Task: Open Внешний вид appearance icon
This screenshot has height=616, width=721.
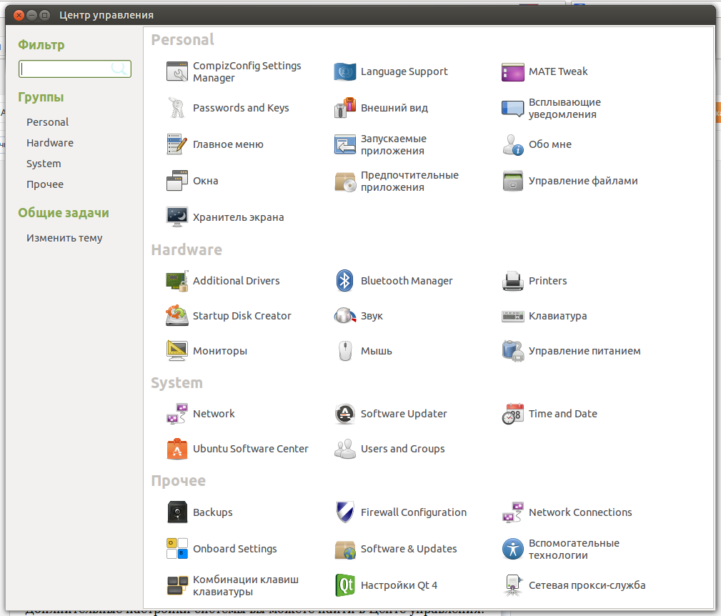Action: pos(345,108)
